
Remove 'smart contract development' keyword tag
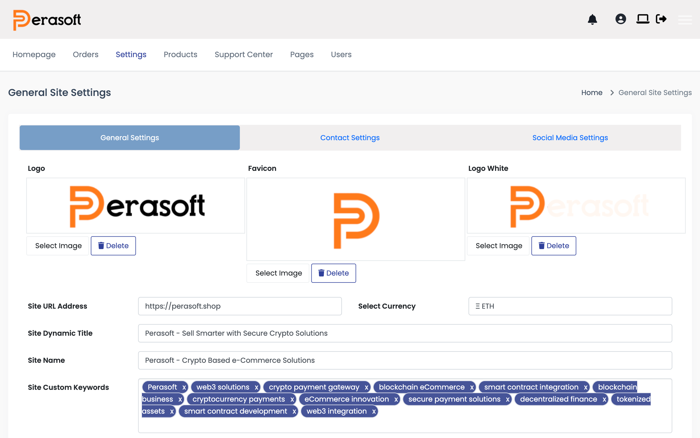point(294,411)
